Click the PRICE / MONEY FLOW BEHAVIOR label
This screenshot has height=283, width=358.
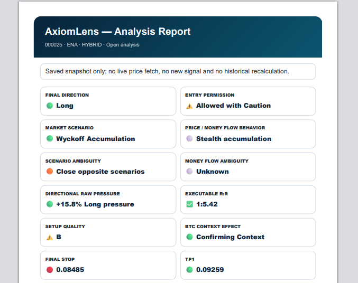click(225, 128)
